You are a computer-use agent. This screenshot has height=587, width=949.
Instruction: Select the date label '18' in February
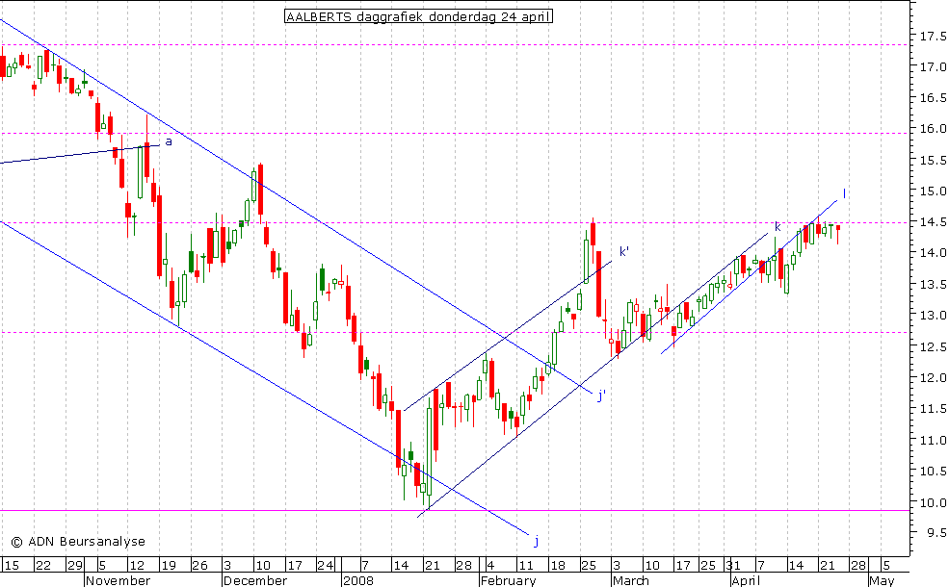(x=557, y=565)
